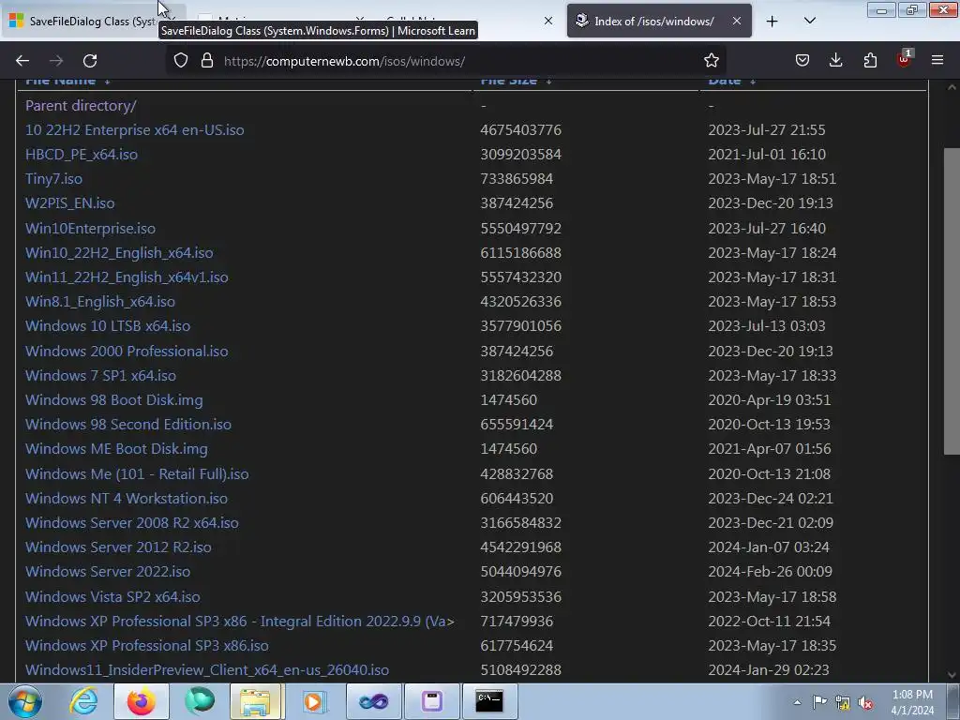Download Win8.1_English_x64.iso

coord(100,302)
